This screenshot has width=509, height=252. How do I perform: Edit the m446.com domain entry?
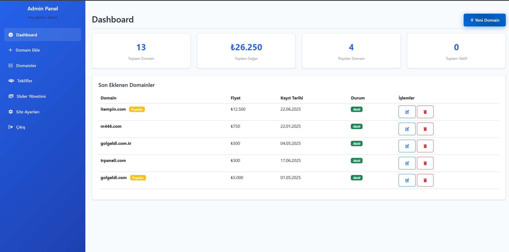pyautogui.click(x=407, y=129)
